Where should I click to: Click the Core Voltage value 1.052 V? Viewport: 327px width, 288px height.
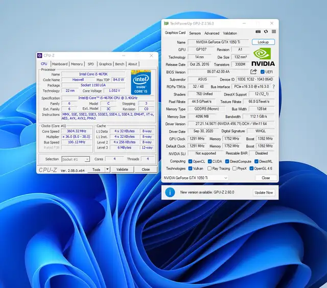(x=114, y=91)
